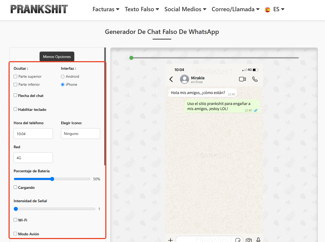Adjust the Porcentaje de Batería slider

click(x=52, y=179)
